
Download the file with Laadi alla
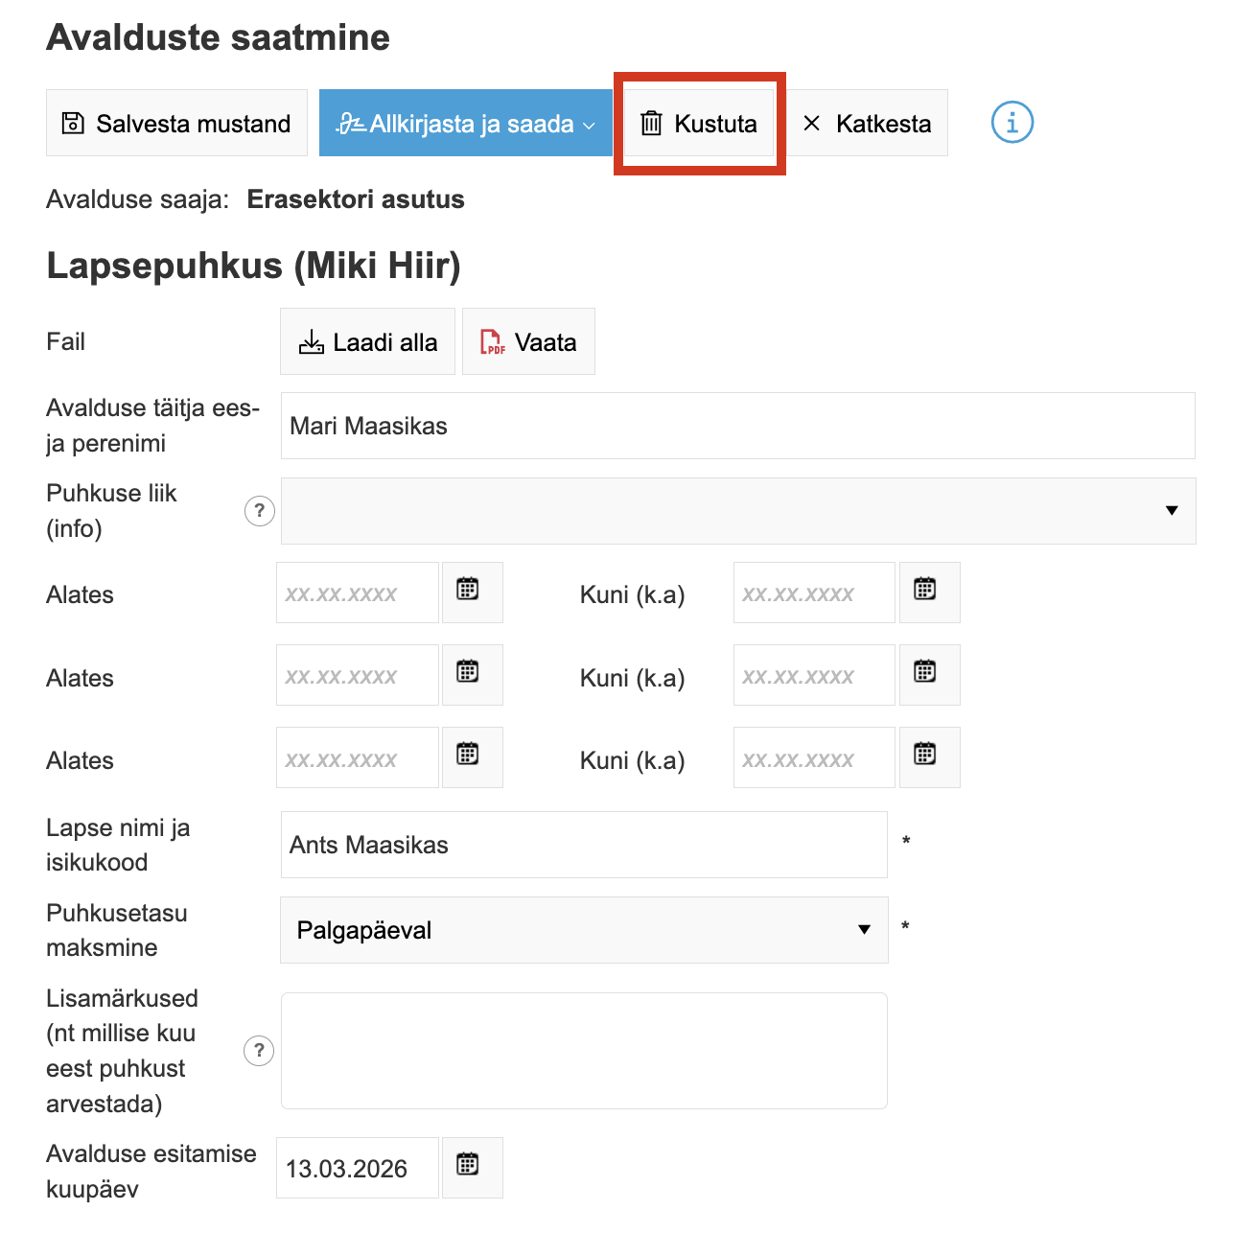[x=367, y=342]
